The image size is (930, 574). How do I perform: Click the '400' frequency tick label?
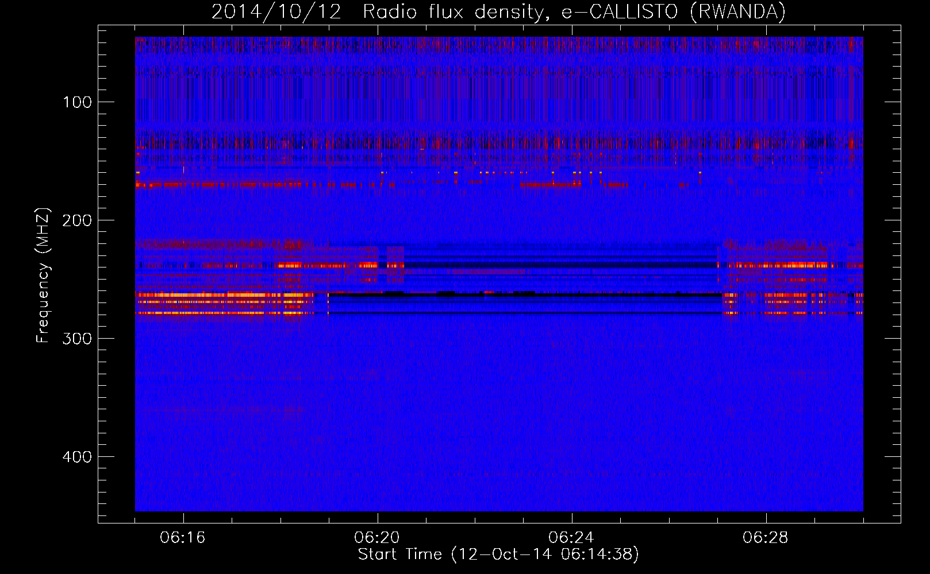pyautogui.click(x=77, y=457)
